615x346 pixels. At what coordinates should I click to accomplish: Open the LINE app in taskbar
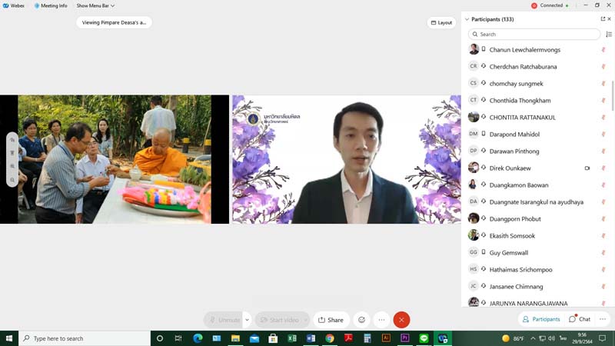tap(424, 338)
